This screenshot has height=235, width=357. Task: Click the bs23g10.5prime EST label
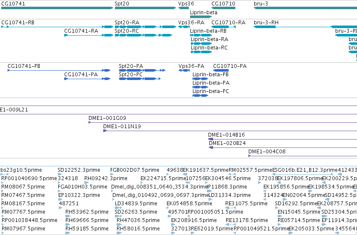coord(21,170)
